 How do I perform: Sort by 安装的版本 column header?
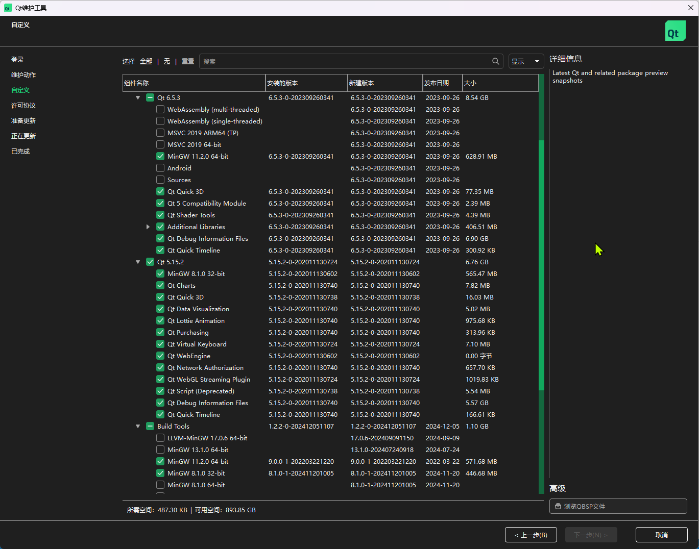pyautogui.click(x=306, y=83)
